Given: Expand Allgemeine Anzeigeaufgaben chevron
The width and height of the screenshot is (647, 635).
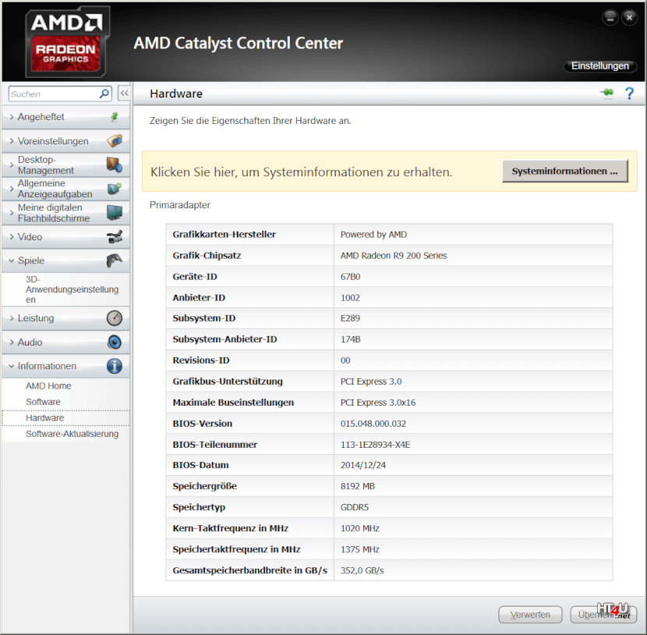Looking at the screenshot, I should tap(12, 189).
